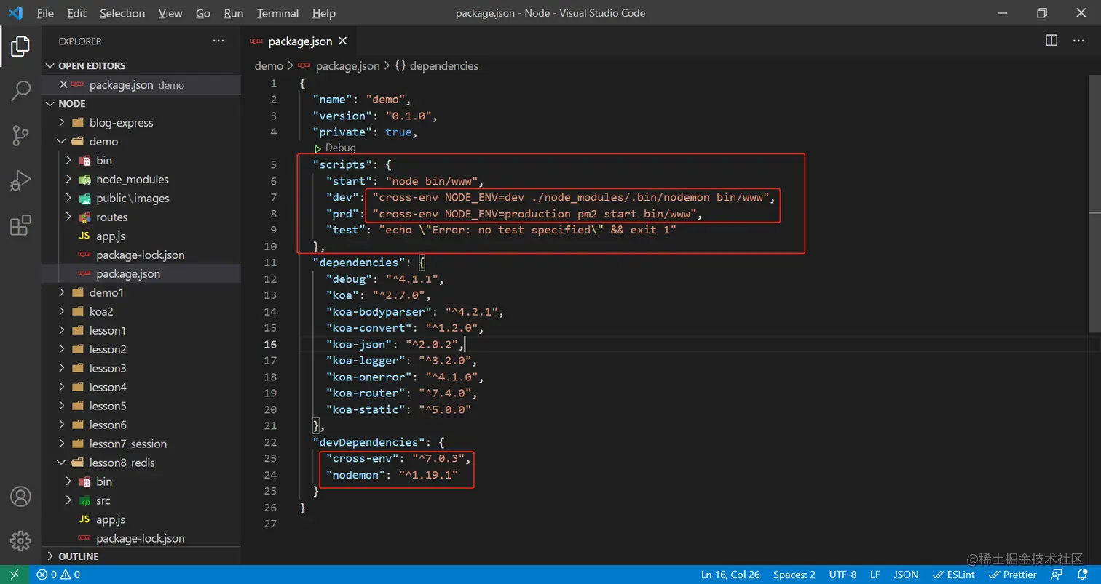
Task: Expand the koa2 folder
Action: pos(141,311)
